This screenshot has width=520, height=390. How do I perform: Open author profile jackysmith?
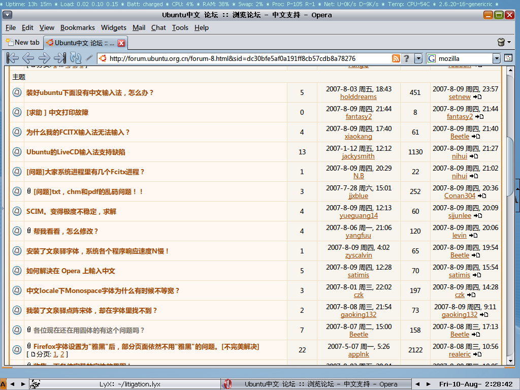[359, 156]
